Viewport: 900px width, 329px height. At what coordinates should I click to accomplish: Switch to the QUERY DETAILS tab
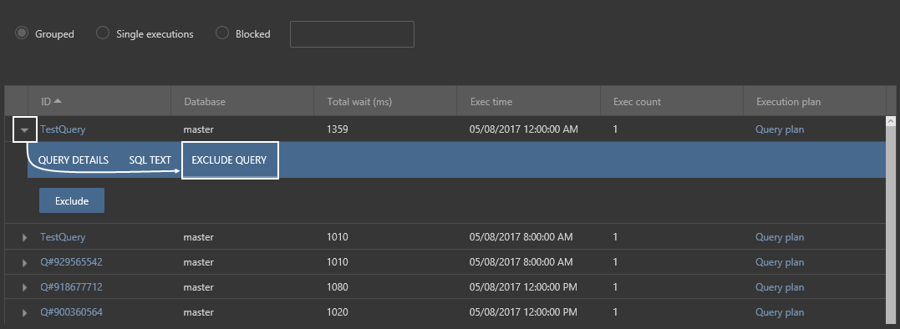(74, 160)
